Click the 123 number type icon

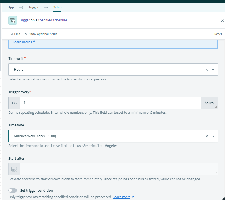(14, 103)
